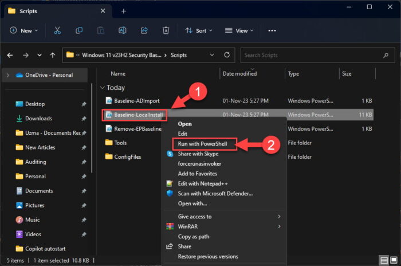Unpin Desktop using its pin icon
The image size is (401, 266).
click(84, 104)
